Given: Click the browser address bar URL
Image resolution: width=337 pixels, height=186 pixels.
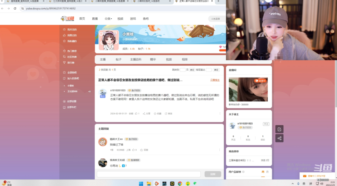Looking at the screenshot, I should point(51,9).
